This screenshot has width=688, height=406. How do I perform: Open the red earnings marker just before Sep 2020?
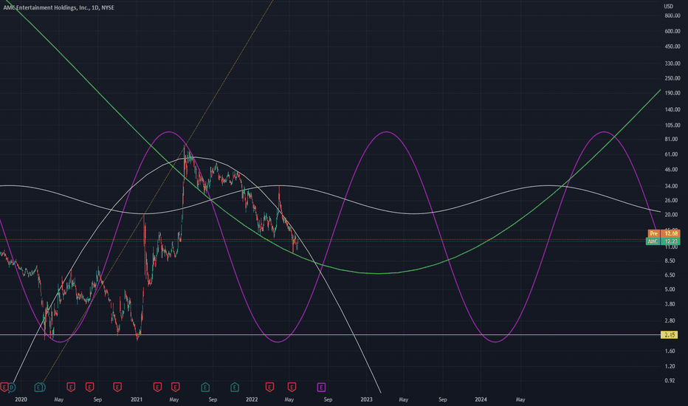(x=89, y=387)
